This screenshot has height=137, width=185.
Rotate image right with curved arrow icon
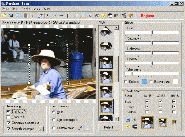[x=55, y=15]
